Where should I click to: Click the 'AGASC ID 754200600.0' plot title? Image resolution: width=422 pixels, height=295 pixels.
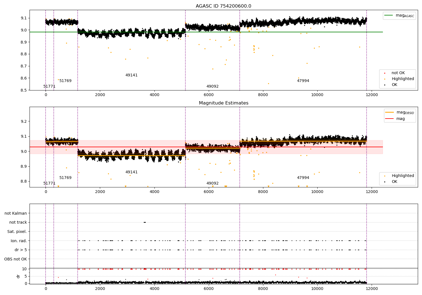[x=223, y=6]
